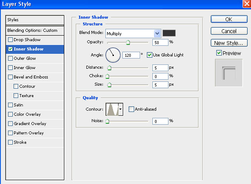Select the Bevel and Emboss label
This screenshot has height=184, width=251.
click(31, 77)
